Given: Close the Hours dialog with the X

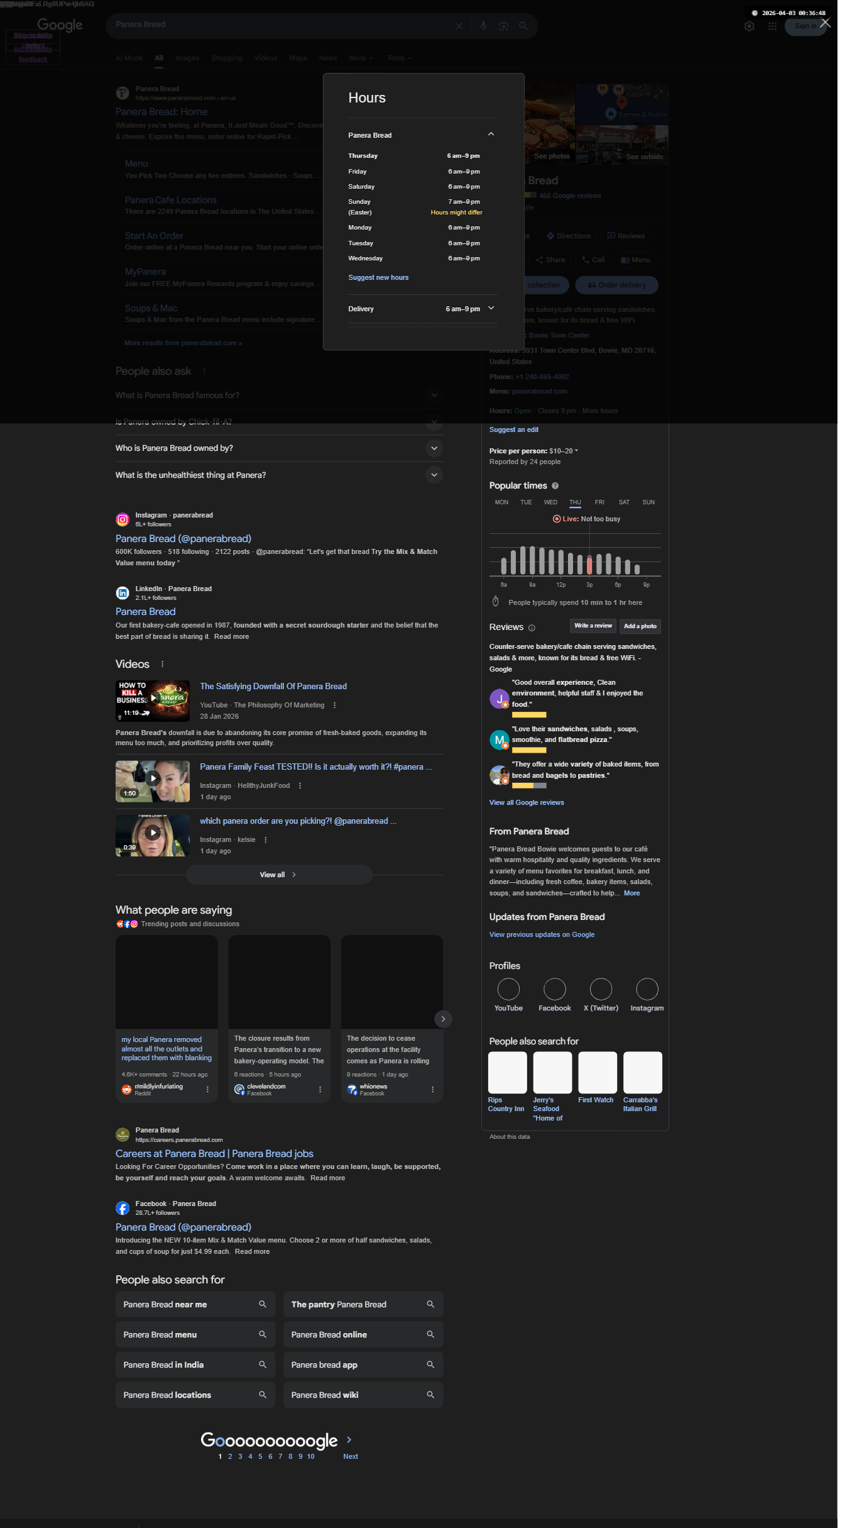Looking at the screenshot, I should (826, 23).
